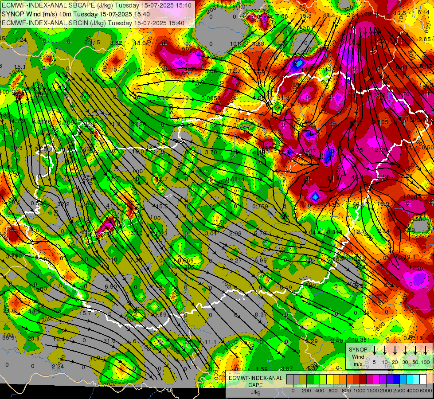Screen dimensions: 434x399
Task: Click the map value 0.820
Action: coord(138,124)
